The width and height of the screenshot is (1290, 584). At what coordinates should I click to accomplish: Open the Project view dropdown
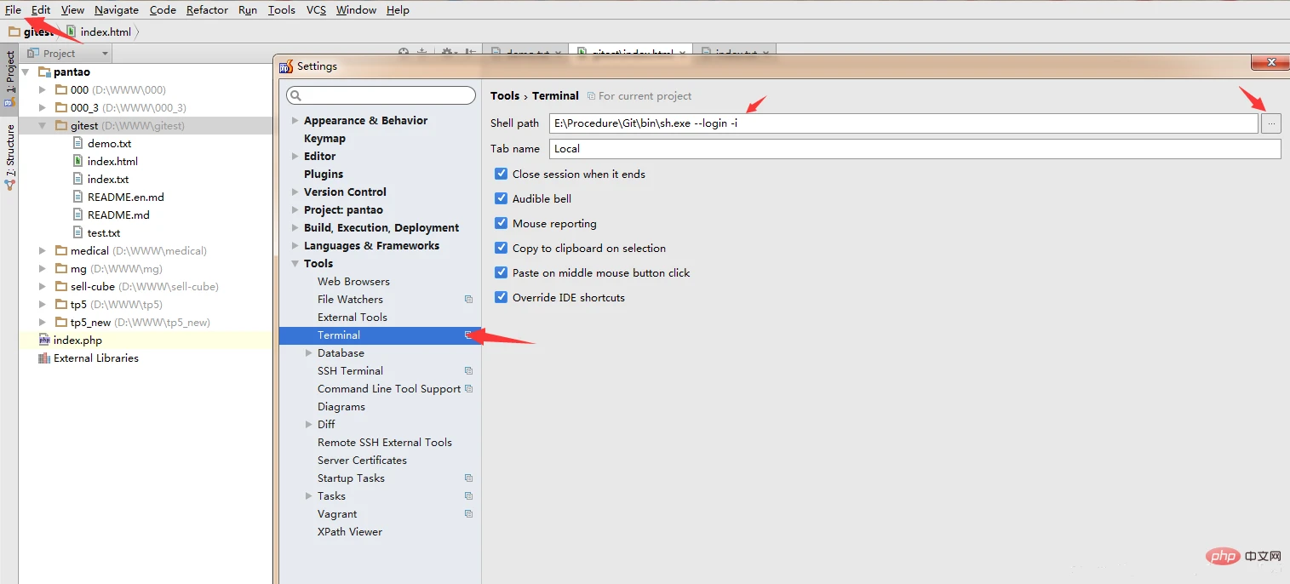(x=105, y=54)
